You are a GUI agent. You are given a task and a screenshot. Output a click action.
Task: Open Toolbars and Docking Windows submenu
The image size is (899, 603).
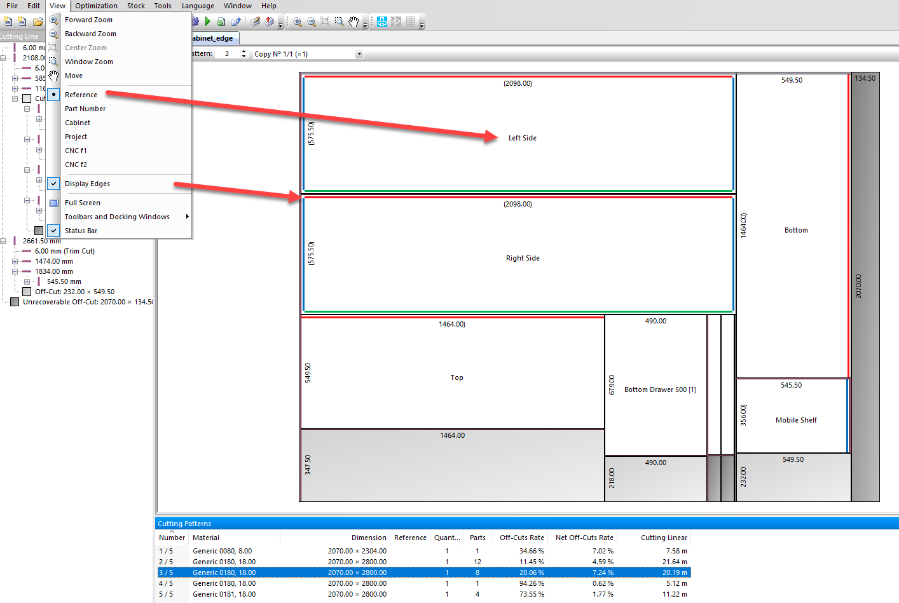point(120,217)
